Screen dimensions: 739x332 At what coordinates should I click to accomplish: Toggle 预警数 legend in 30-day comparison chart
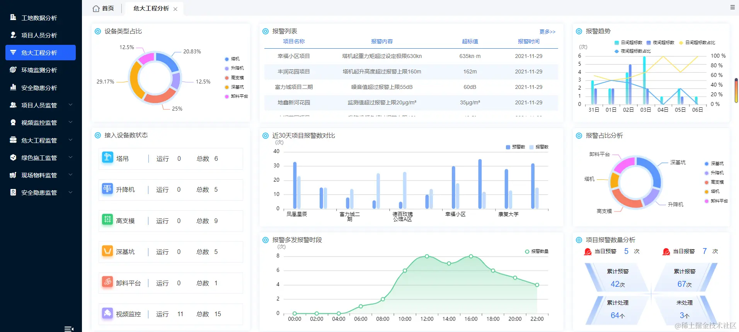[x=515, y=147]
